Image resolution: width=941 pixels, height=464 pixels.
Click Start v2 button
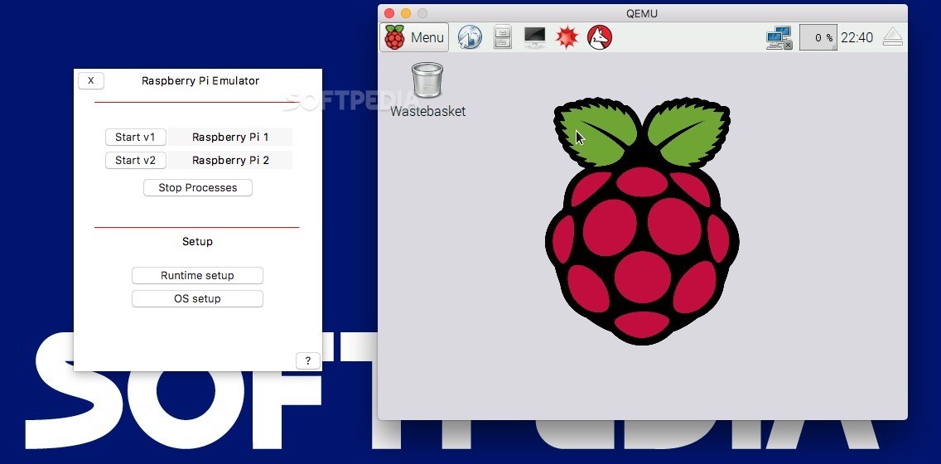pyautogui.click(x=136, y=160)
